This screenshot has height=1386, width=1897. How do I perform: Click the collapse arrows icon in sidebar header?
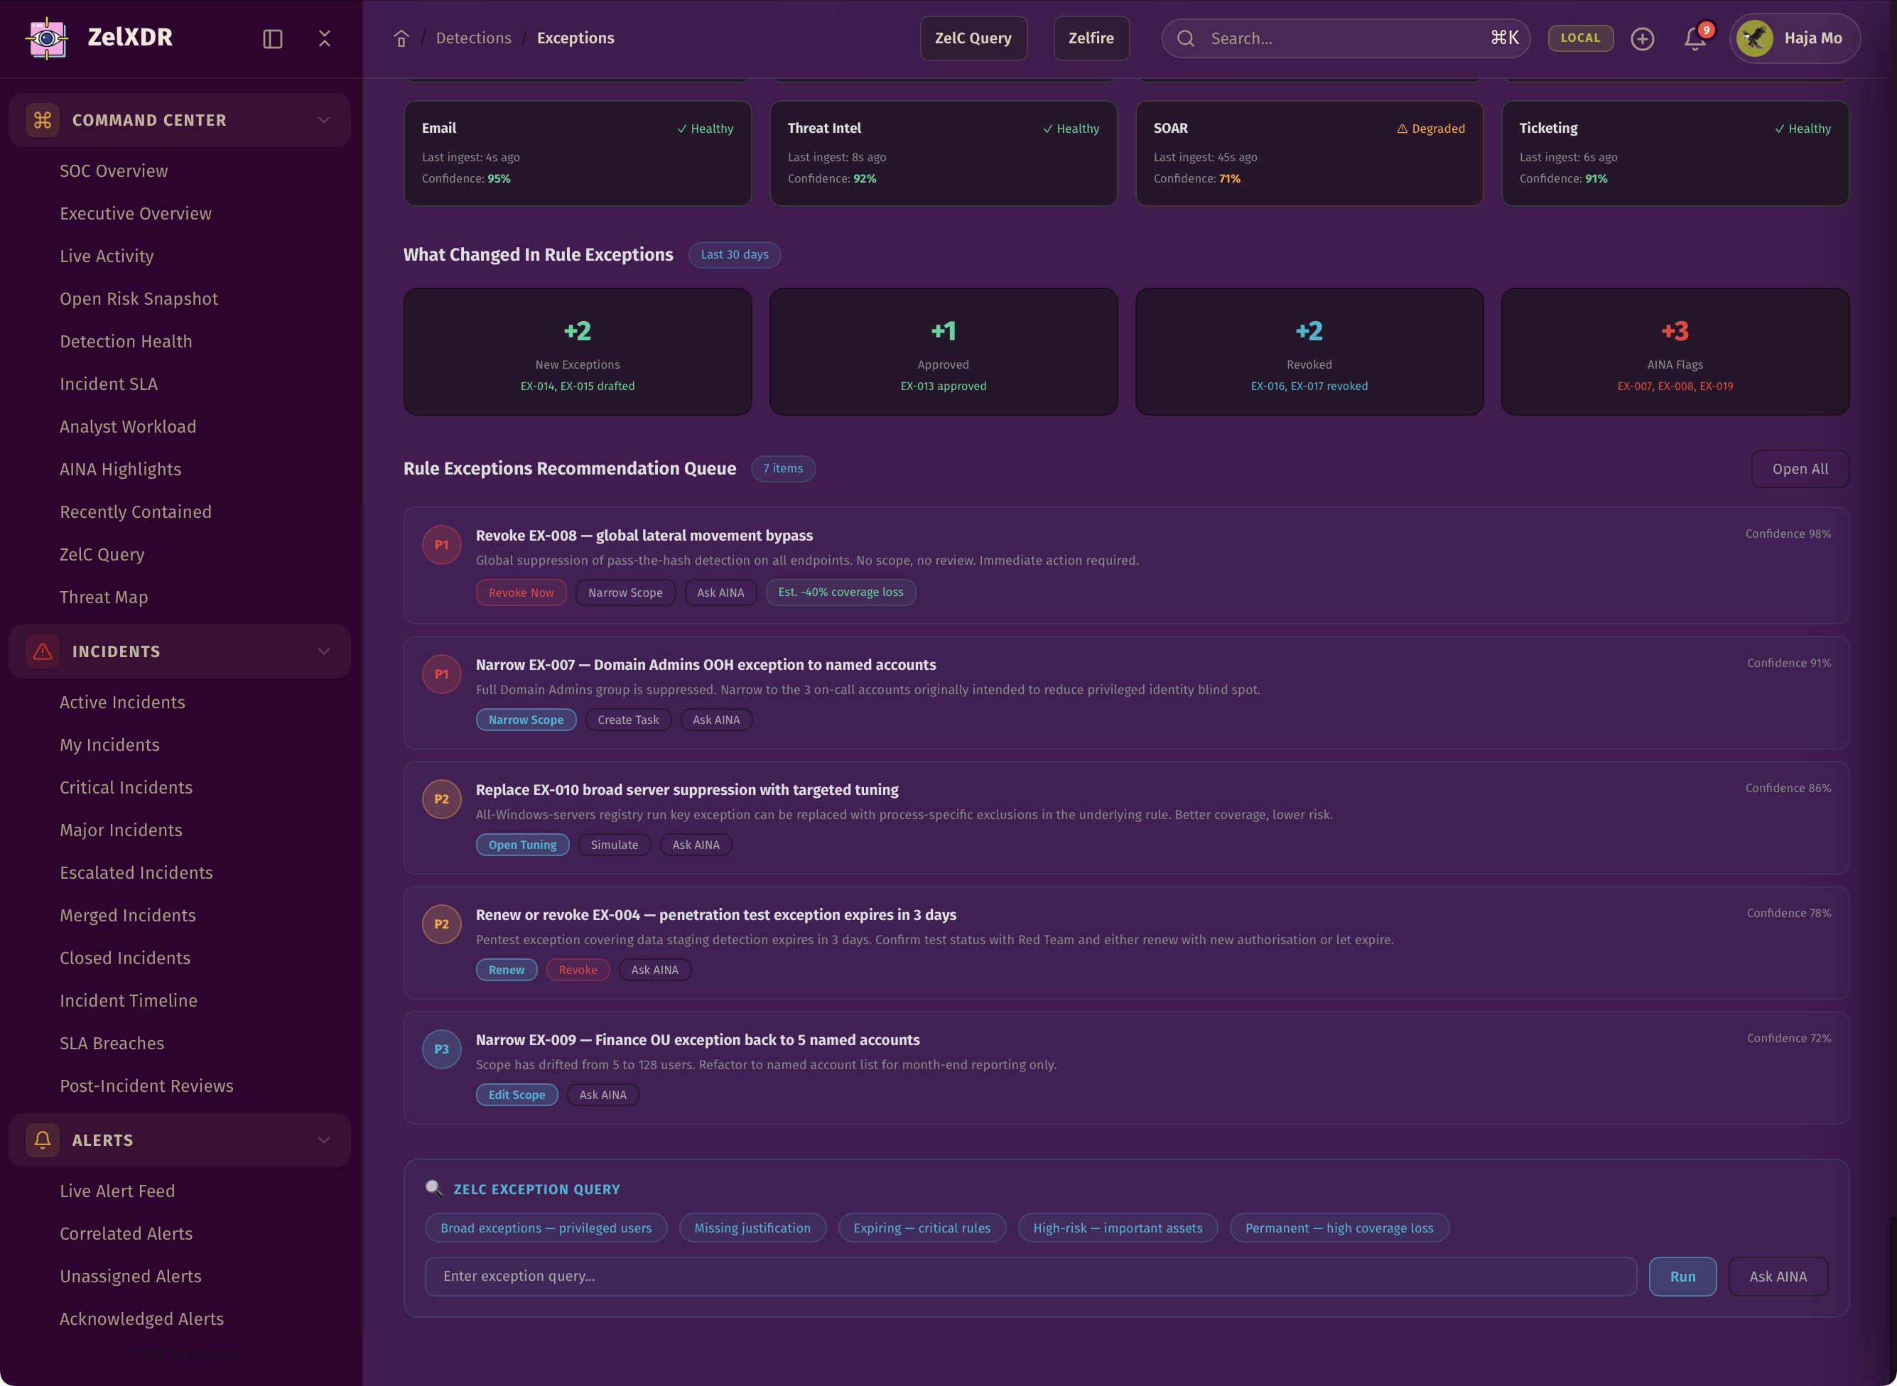coord(325,38)
